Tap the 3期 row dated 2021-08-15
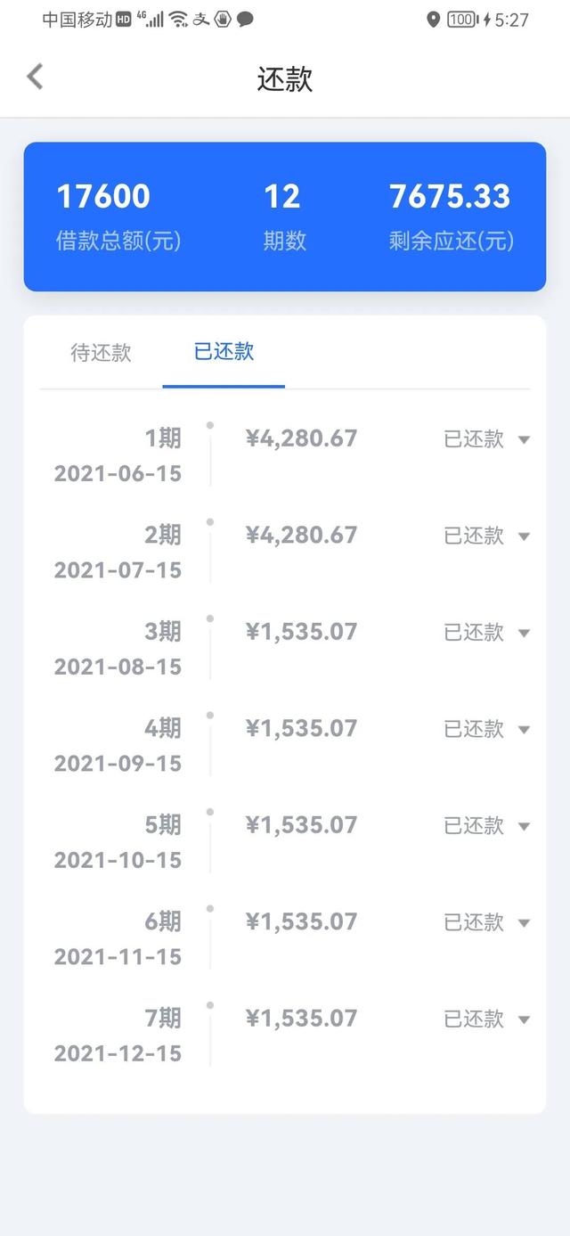The width and height of the screenshot is (570, 1236). tap(118, 649)
